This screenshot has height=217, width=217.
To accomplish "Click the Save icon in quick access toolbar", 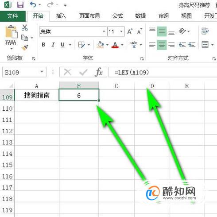I will pyautogui.click(x=20, y=5).
